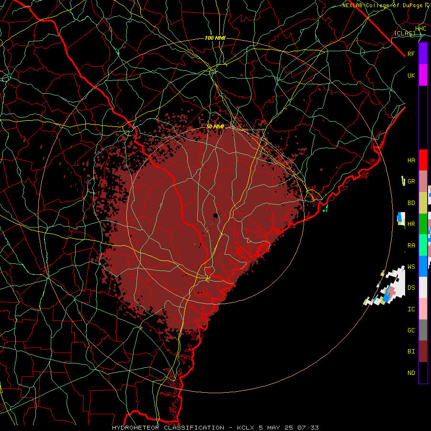Click the "50 NMI" range ring label
The width and height of the screenshot is (431, 431).
click(x=215, y=127)
